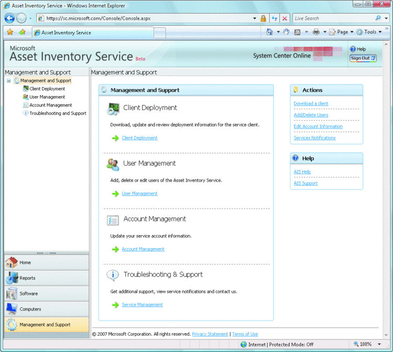Image resolution: width=393 pixels, height=352 pixels.
Task: Expand the zoom level dropdown arrow
Action: pyautogui.click(x=379, y=344)
